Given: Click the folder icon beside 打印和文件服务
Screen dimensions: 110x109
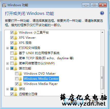Looking at the screenshot, I should (x=15, y=48).
